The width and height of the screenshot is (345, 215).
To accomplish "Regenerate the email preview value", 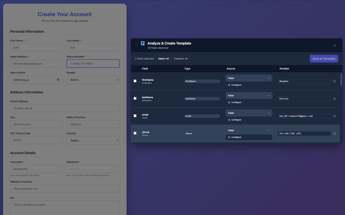I will pyautogui.click(x=334, y=116).
